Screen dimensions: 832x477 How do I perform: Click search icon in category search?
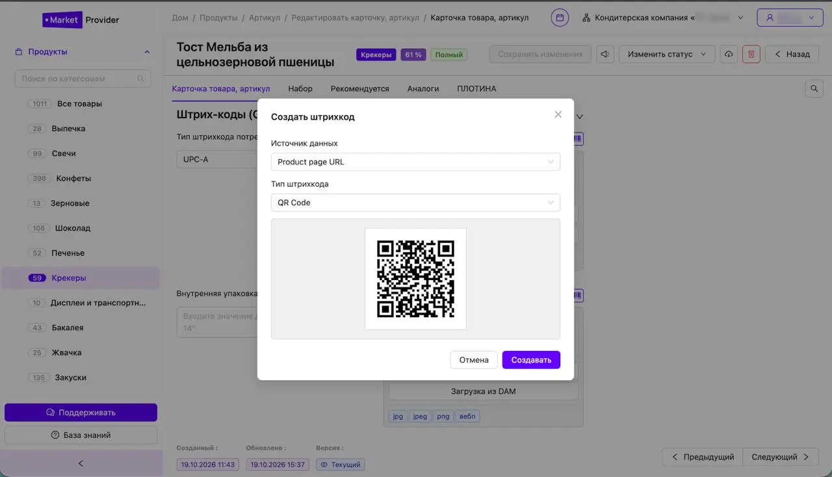tap(140, 79)
